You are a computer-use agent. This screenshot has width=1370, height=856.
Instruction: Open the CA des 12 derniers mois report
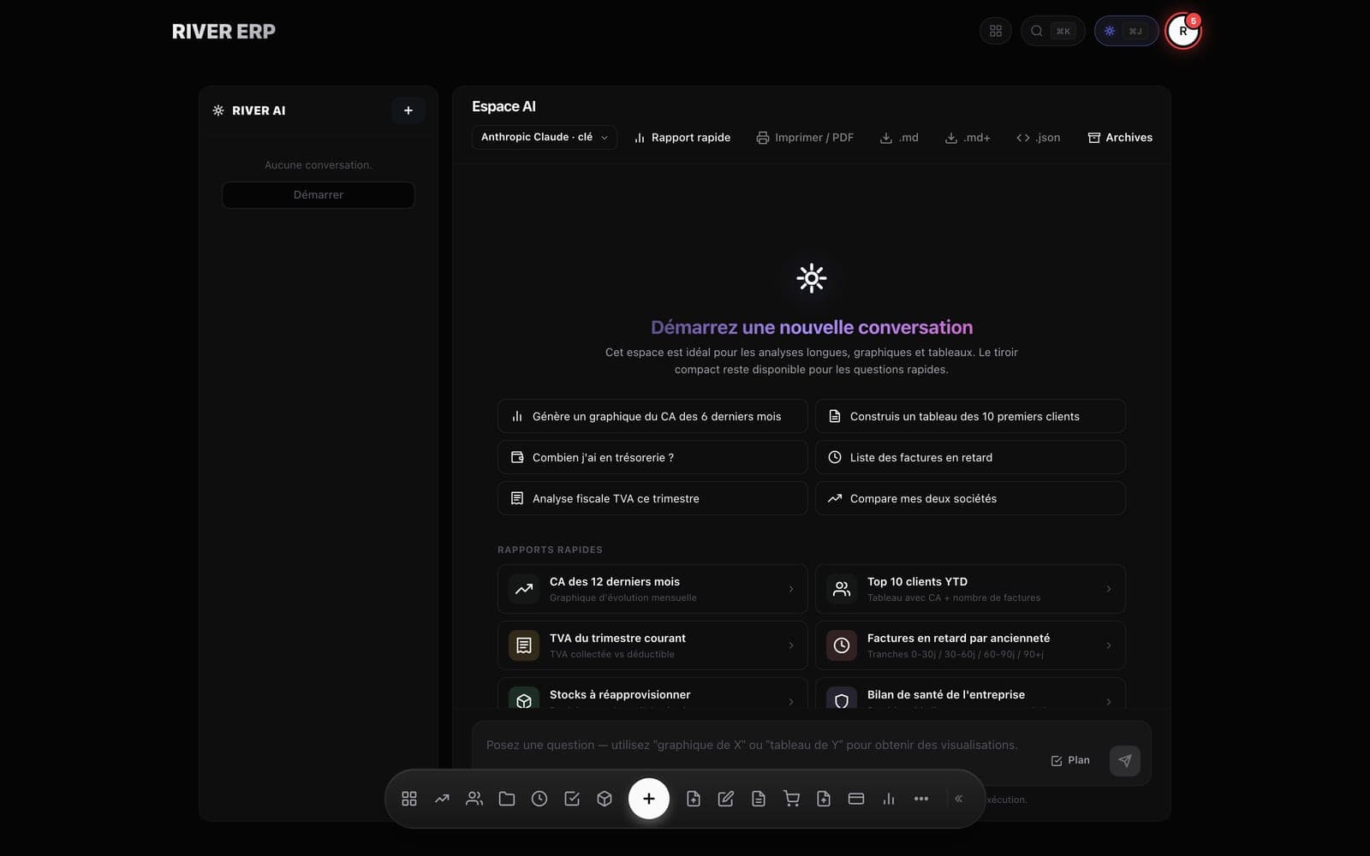tap(652, 589)
